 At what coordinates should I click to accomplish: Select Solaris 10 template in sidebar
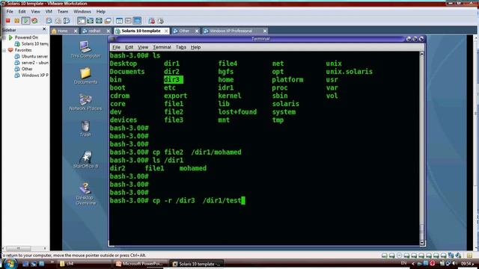(31, 43)
